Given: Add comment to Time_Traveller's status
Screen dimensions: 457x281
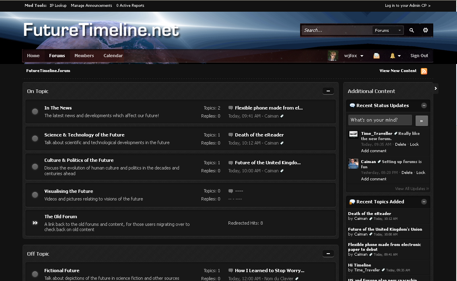Looking at the screenshot, I should 374,151.
